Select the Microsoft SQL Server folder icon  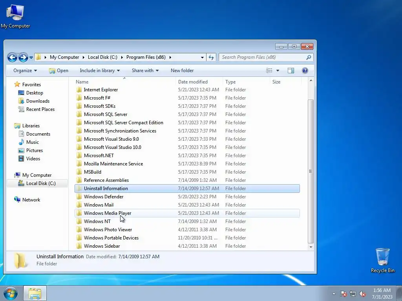click(79, 114)
